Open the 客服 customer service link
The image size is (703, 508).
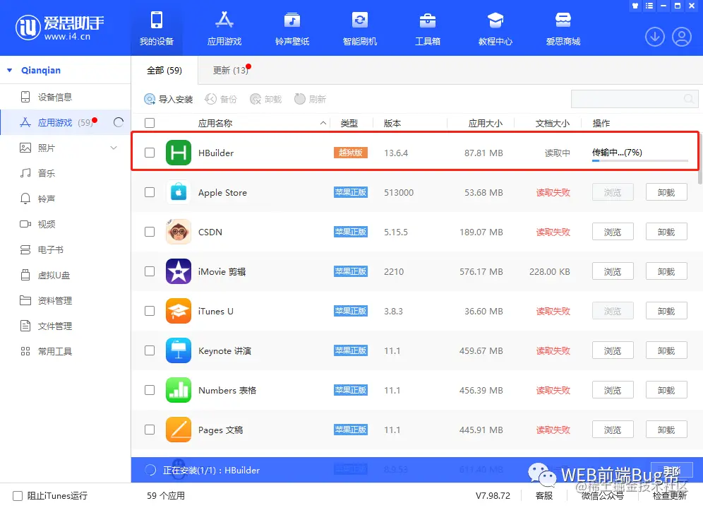click(544, 495)
